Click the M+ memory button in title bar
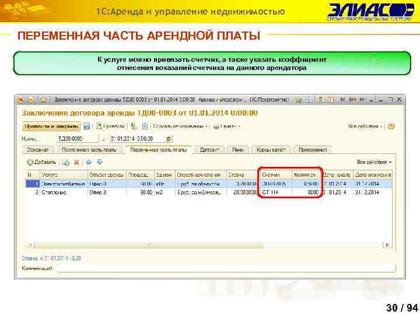The width and height of the screenshot is (420, 315). [x=353, y=100]
